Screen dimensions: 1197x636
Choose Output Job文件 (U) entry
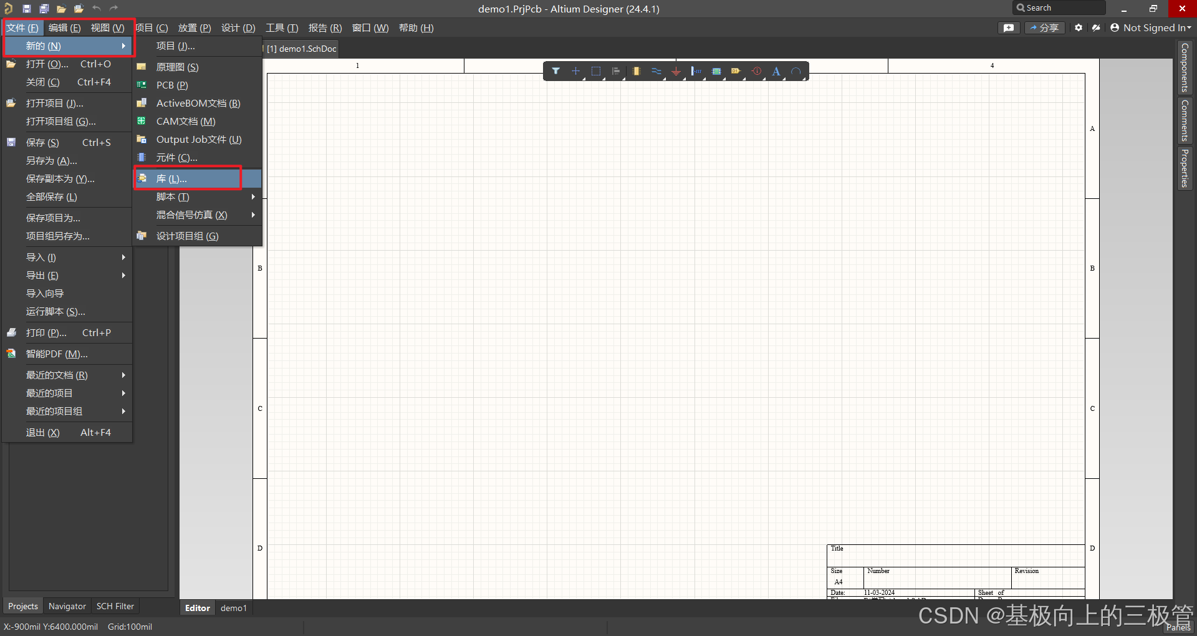pyautogui.click(x=198, y=139)
